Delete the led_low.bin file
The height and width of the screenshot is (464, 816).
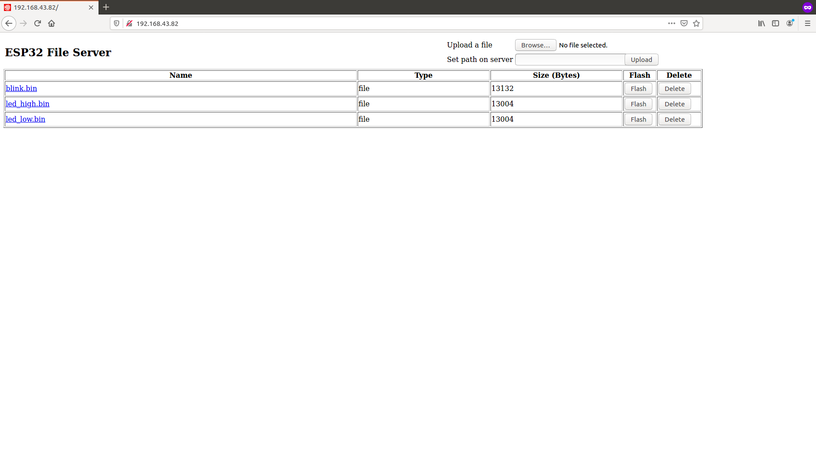pyautogui.click(x=674, y=120)
